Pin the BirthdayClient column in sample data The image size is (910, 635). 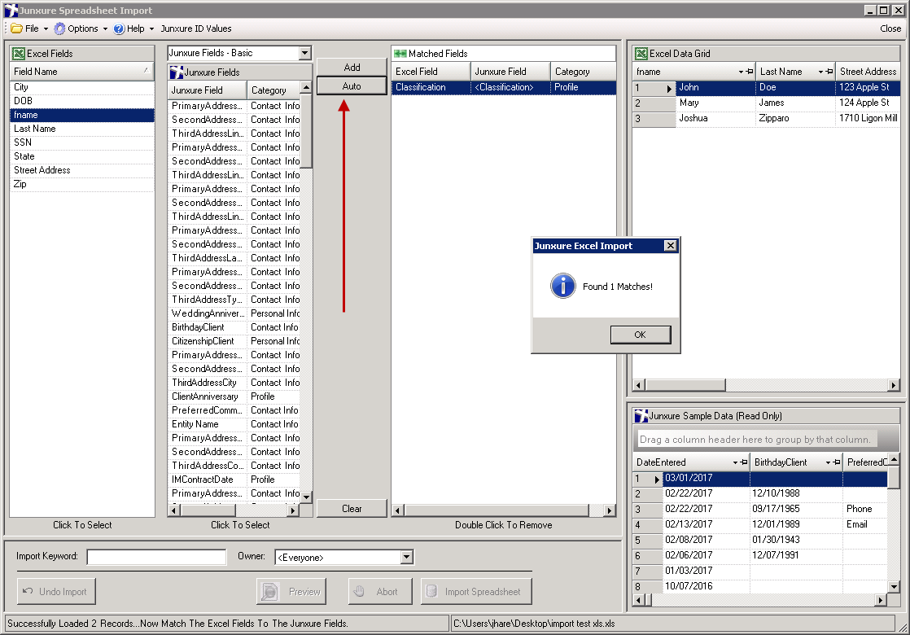[837, 462]
